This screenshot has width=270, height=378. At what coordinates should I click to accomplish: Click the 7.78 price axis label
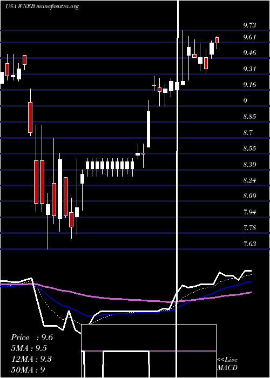pos(249,228)
